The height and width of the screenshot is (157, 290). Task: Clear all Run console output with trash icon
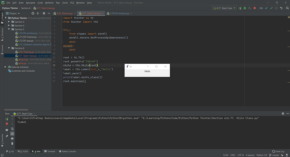coord(12,143)
